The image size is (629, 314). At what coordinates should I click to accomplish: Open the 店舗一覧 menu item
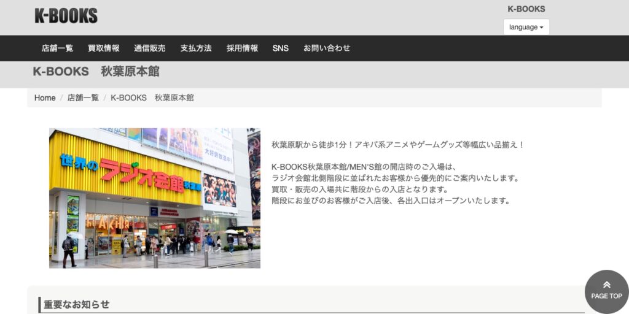tap(57, 48)
